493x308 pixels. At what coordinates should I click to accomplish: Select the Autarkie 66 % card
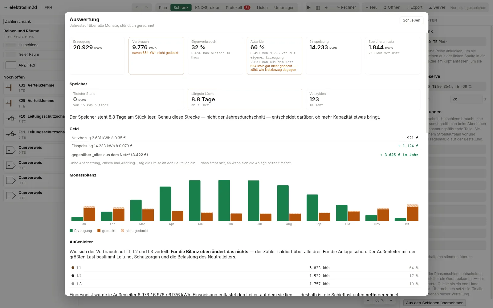(274, 56)
